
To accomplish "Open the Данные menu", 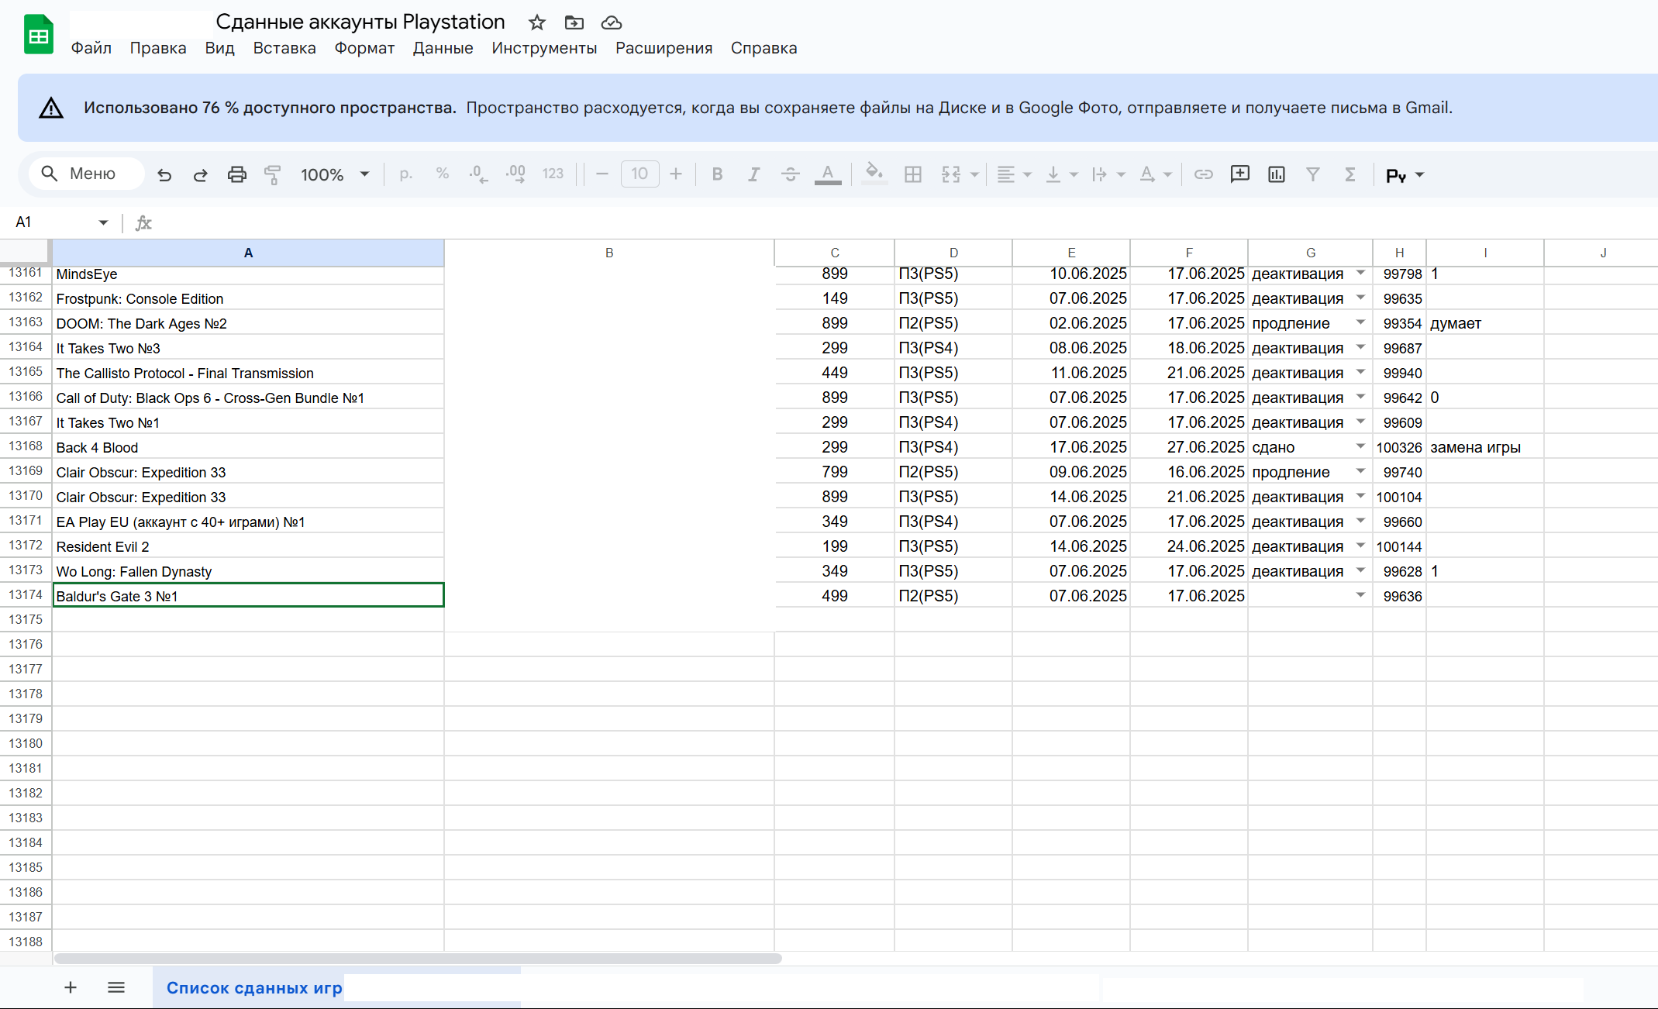I will (443, 48).
